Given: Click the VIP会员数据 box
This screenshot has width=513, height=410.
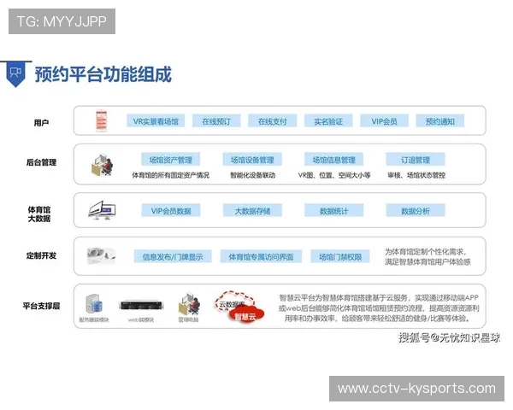Looking at the screenshot, I should click(x=171, y=211).
